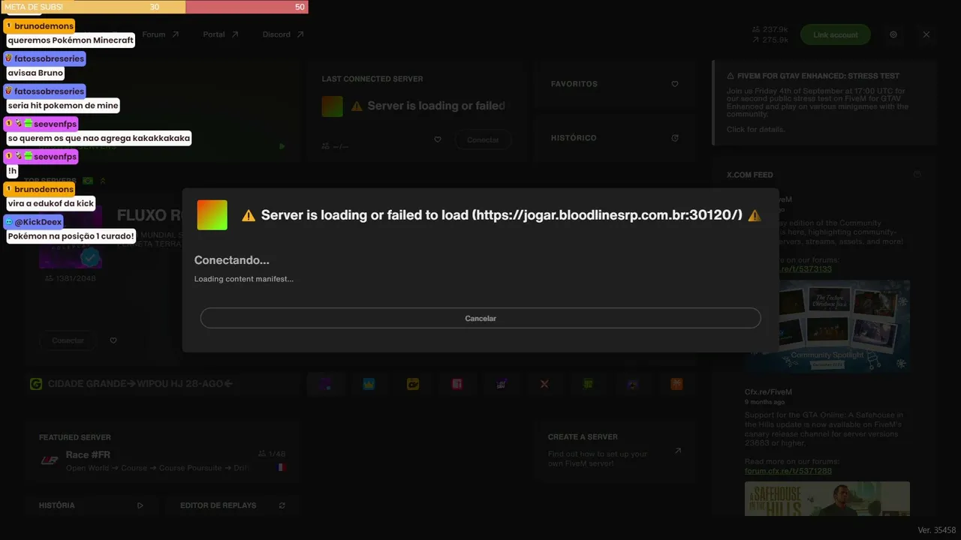Select the red X server icon
This screenshot has height=540, width=961.
[544, 384]
